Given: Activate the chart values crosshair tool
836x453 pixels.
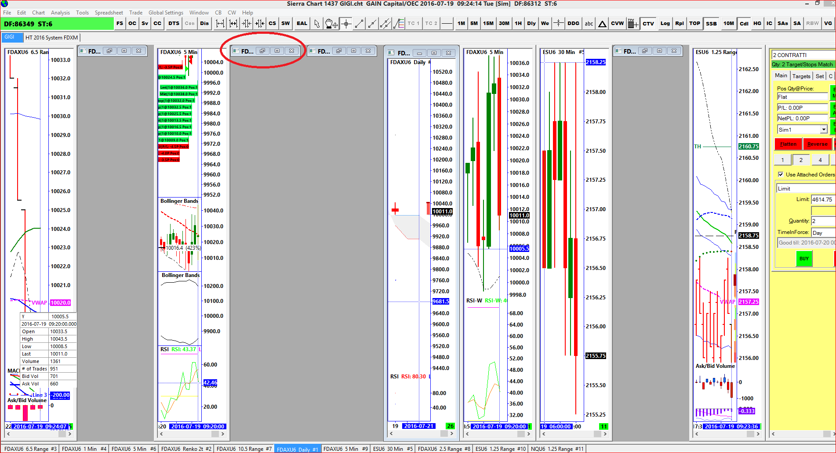Looking at the screenshot, I should click(346, 24).
